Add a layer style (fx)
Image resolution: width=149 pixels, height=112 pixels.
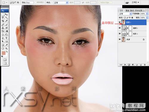(x=125, y=65)
